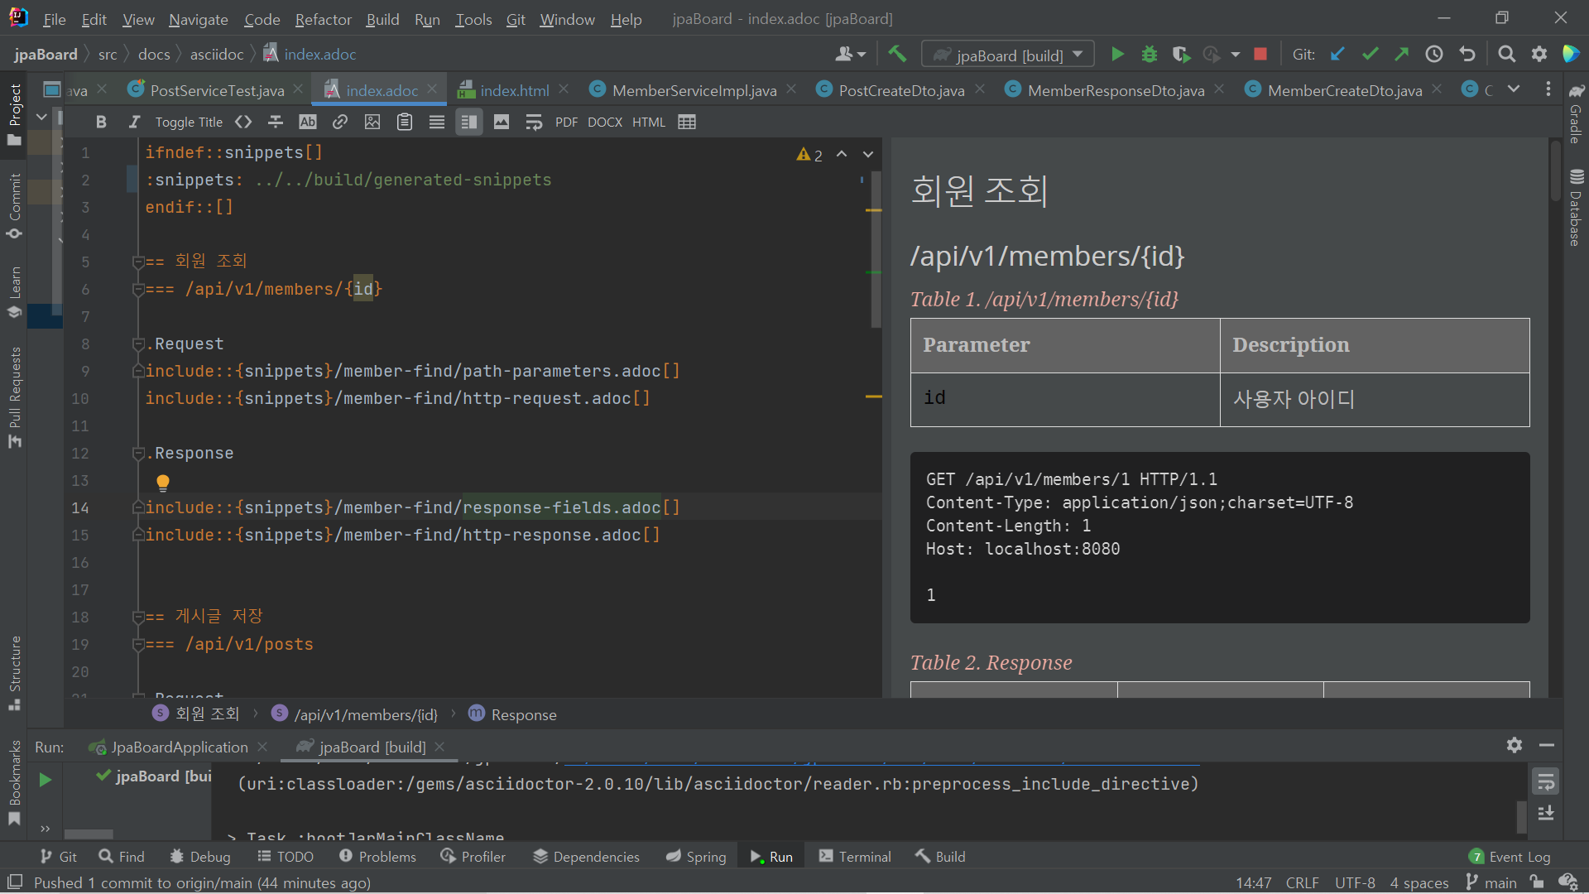Switch to the PostServiceTest.java tab

pos(217,90)
